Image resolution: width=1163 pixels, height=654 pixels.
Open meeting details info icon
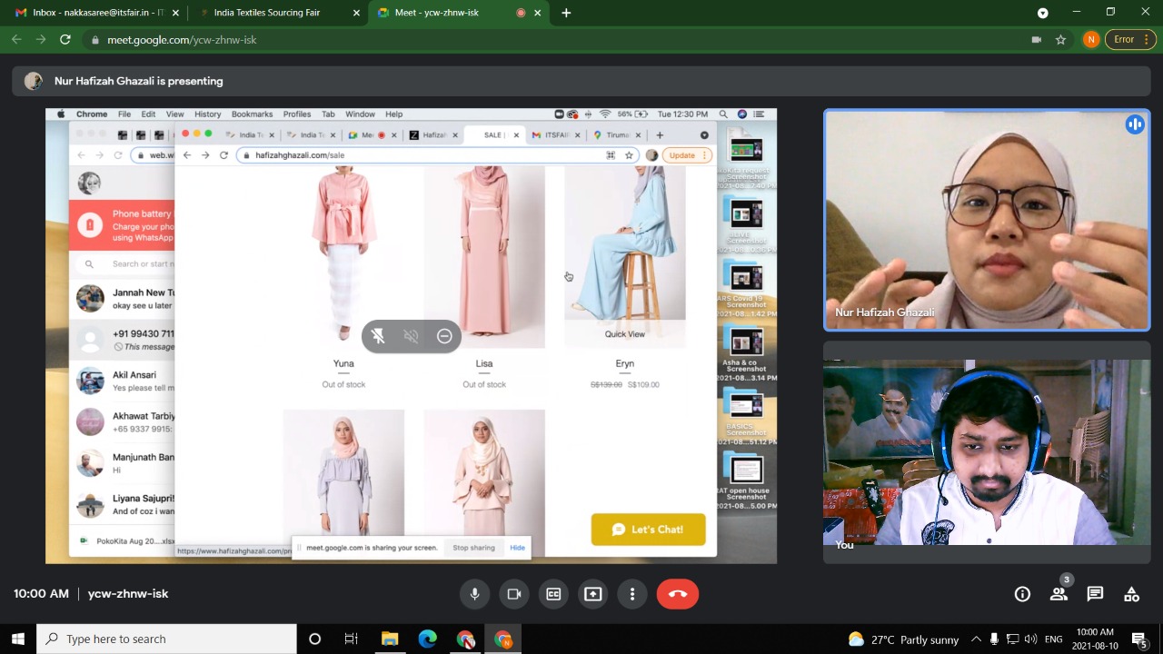click(x=1022, y=594)
